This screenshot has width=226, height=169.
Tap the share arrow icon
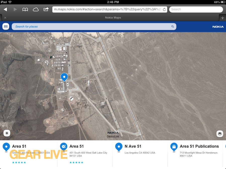pyautogui.click(x=46, y=9)
